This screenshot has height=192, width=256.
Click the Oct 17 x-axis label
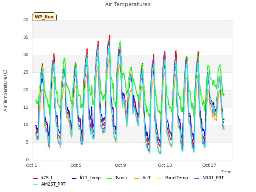(209, 165)
